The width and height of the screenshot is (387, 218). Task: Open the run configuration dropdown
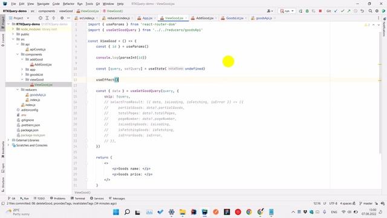(x=287, y=11)
